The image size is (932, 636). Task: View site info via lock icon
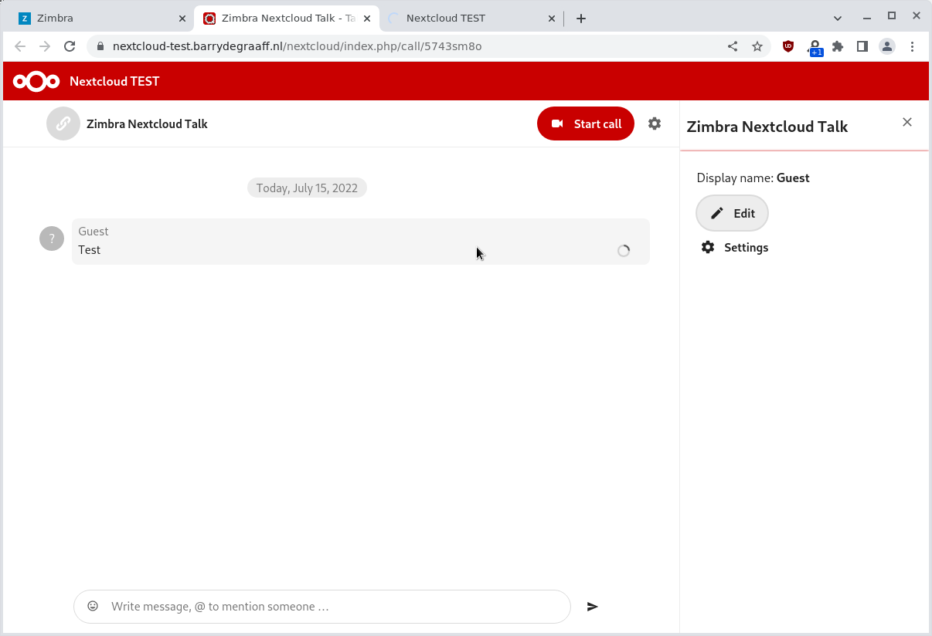coord(100,46)
